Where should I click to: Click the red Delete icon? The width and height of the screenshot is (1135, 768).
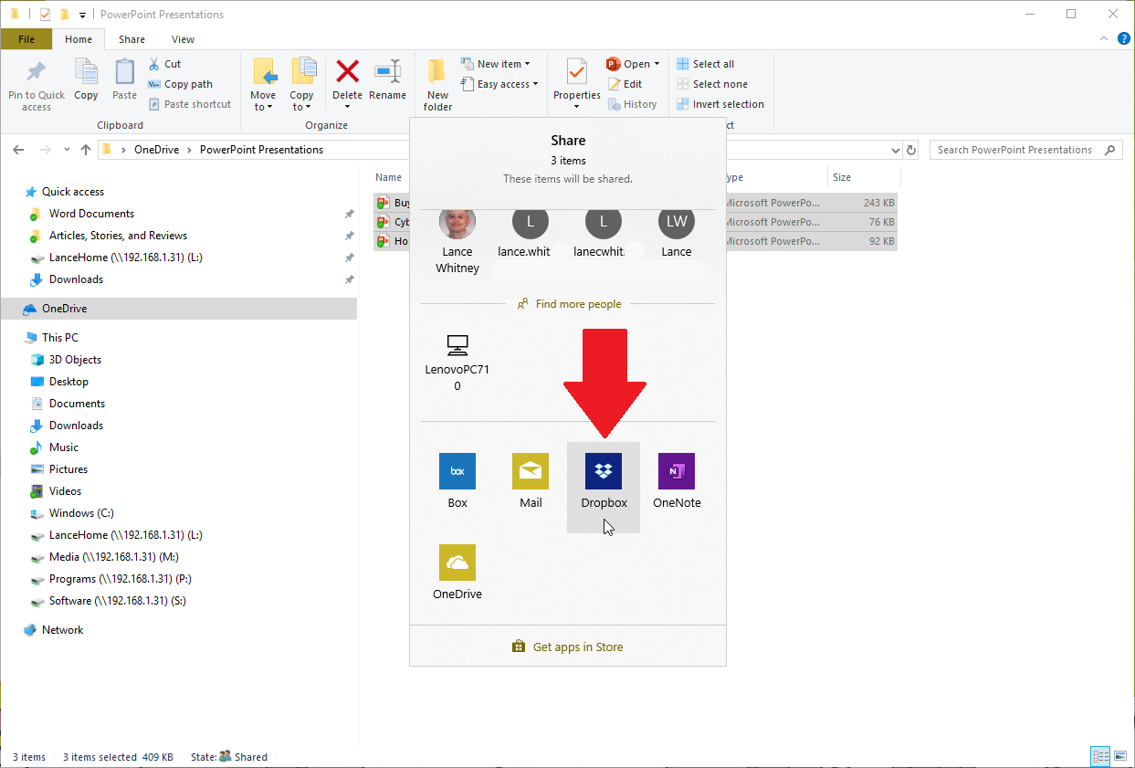point(347,72)
